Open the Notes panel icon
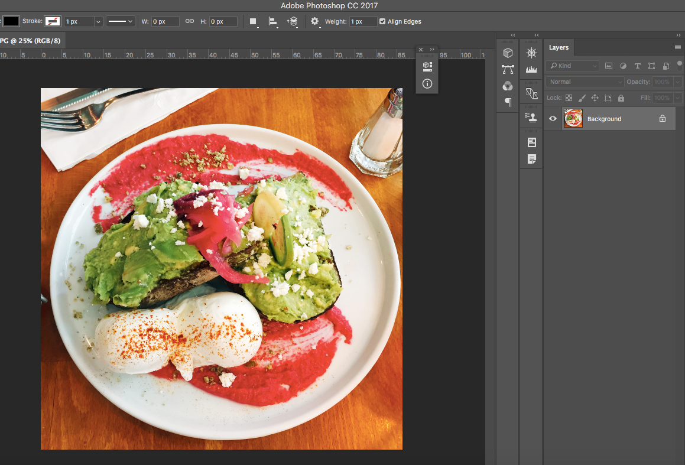 532,159
